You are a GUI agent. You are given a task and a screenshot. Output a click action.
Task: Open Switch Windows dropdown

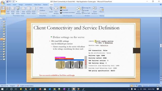[95, 10]
